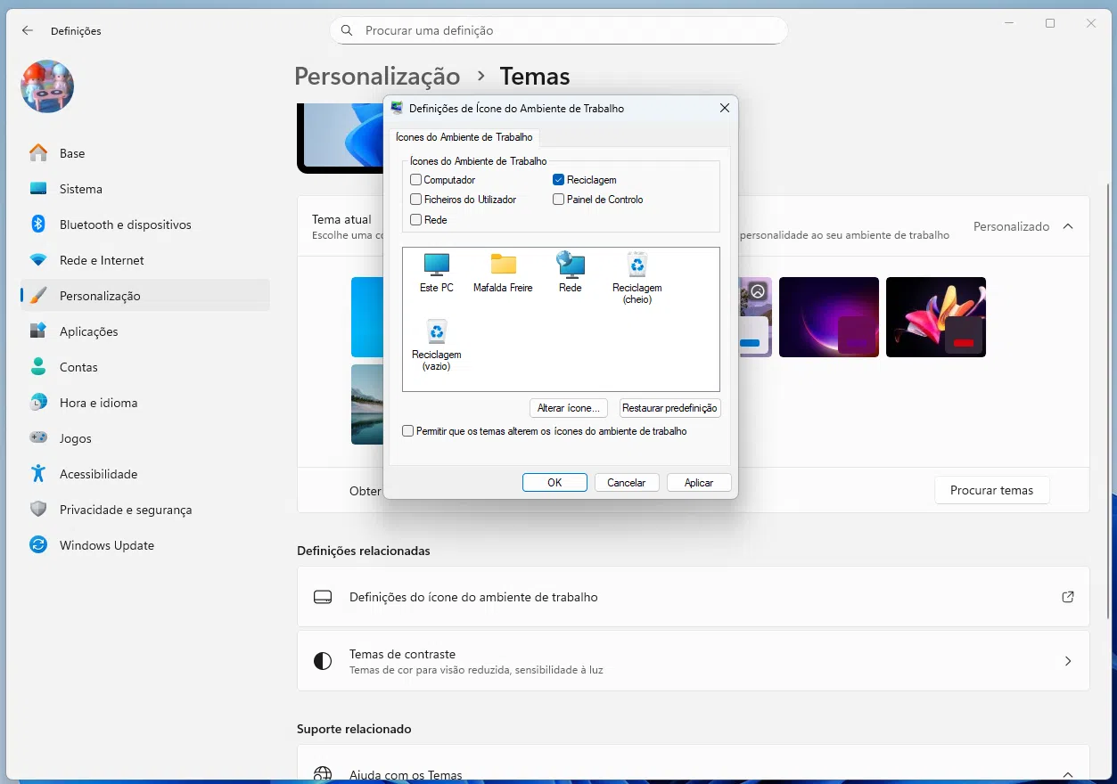Open the Ícones do Ambiente de Trabalho tab
This screenshot has width=1117, height=784.
click(x=464, y=137)
